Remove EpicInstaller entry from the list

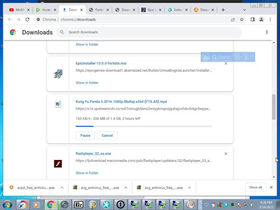(x=226, y=63)
